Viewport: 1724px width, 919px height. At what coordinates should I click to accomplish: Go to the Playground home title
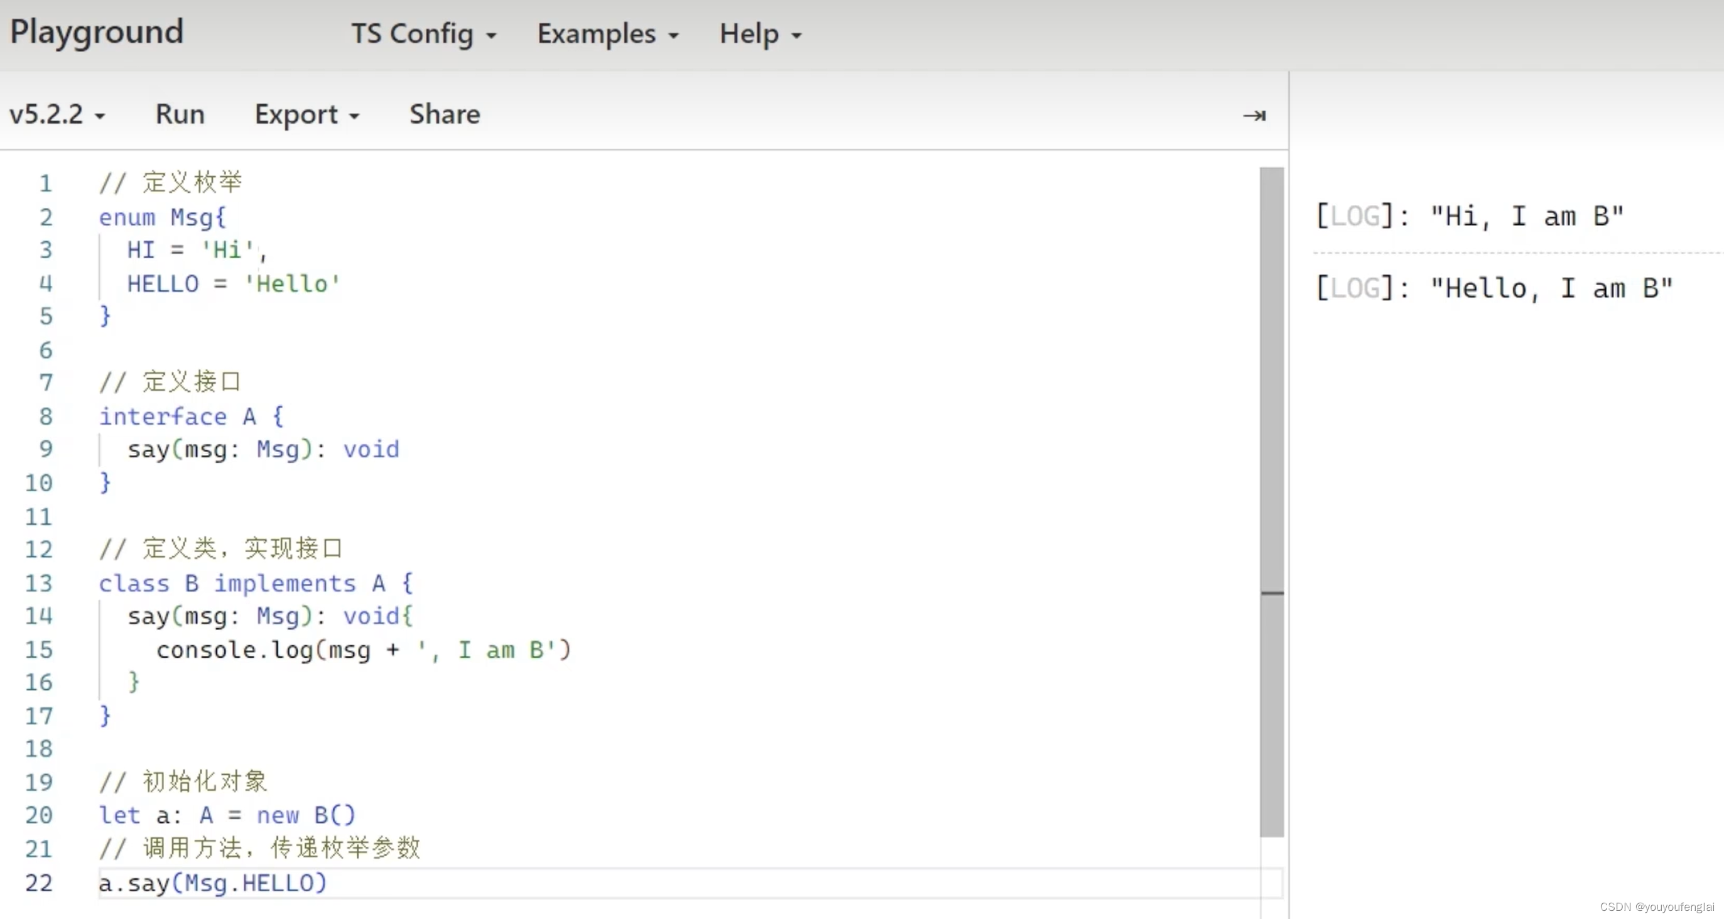96,32
